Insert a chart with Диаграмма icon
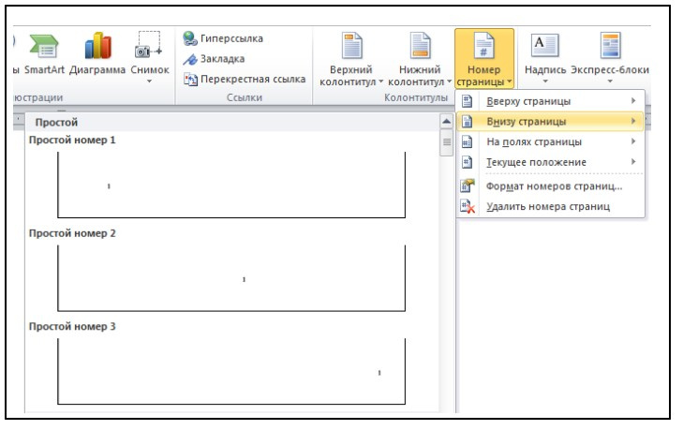This screenshot has height=430, width=683. [97, 47]
